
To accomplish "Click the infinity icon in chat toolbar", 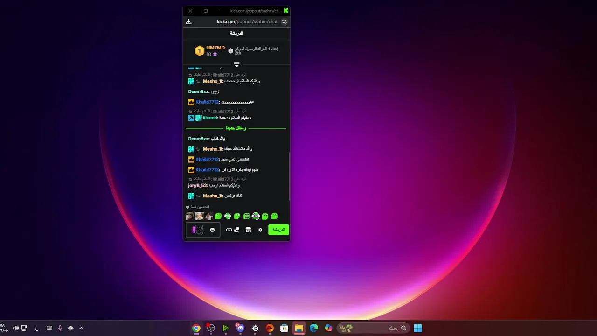I will tap(229, 230).
